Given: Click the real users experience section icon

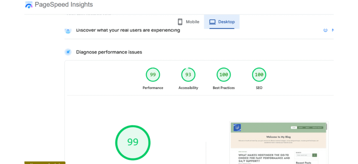Looking at the screenshot, I should [x=68, y=30].
